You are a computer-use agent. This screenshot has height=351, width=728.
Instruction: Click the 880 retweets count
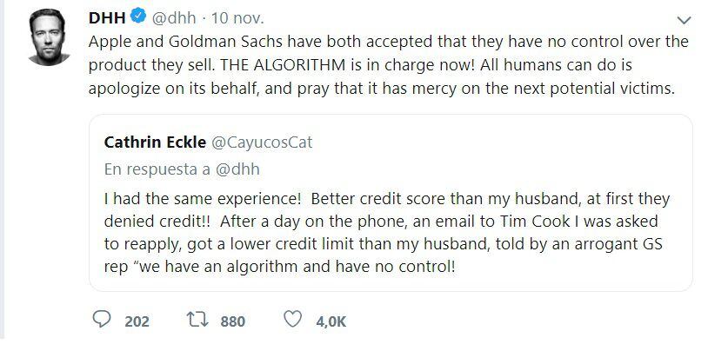click(x=232, y=321)
